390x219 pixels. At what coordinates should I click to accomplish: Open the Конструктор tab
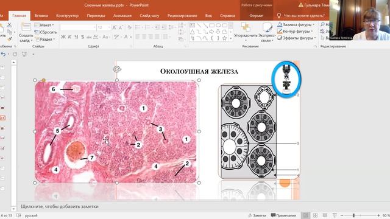click(67, 15)
